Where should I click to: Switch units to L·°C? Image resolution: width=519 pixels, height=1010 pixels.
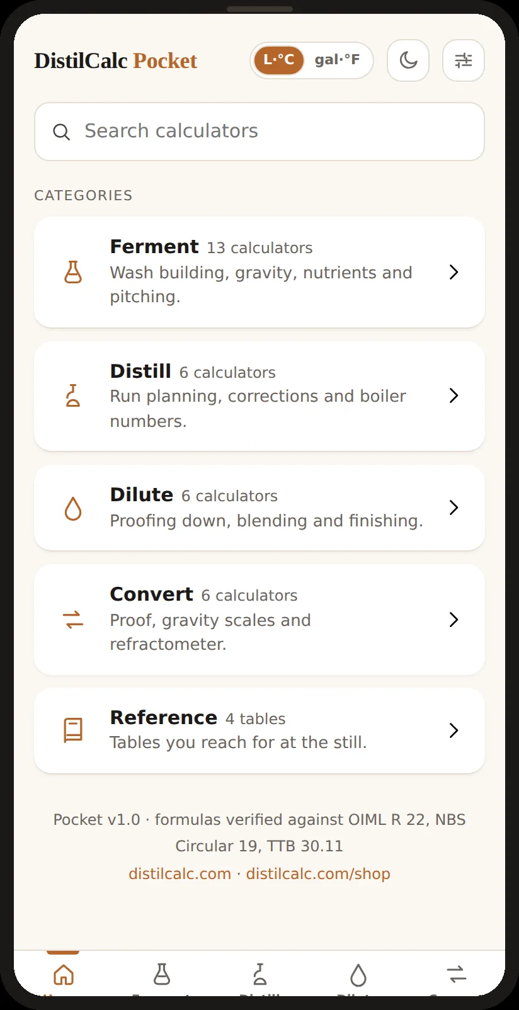pyautogui.click(x=279, y=60)
